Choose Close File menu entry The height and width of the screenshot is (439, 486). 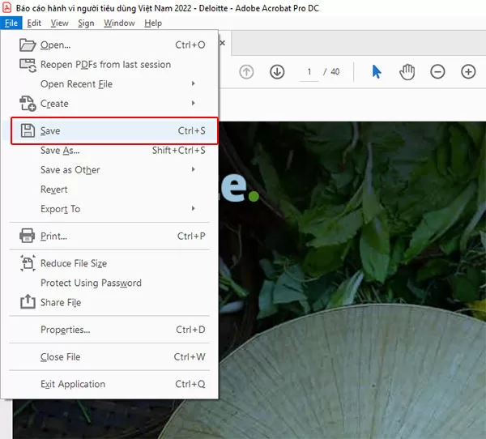pyautogui.click(x=109, y=357)
